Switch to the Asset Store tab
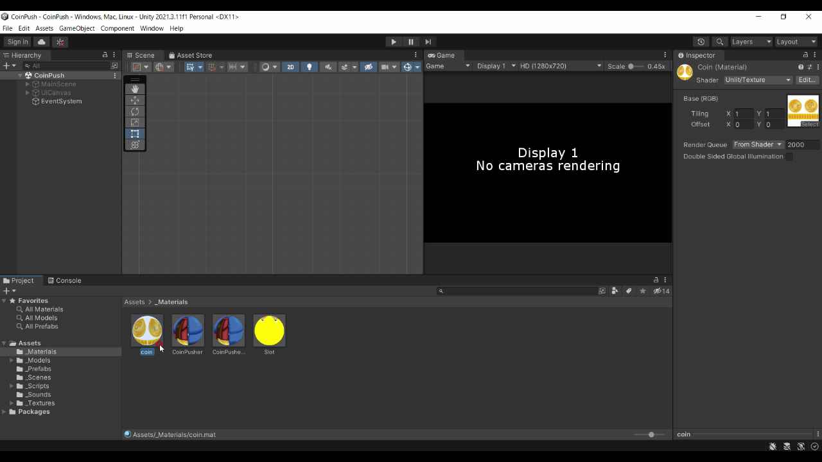Screen dimensions: 822x462 coord(190,55)
